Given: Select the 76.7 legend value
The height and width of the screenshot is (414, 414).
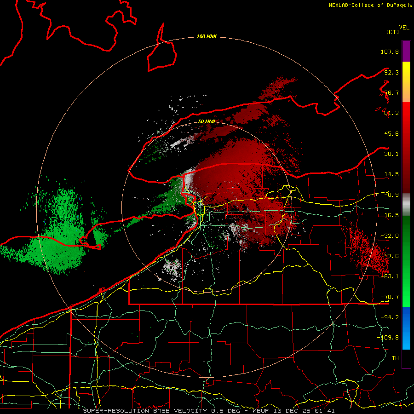Looking at the screenshot, I should (391, 92).
